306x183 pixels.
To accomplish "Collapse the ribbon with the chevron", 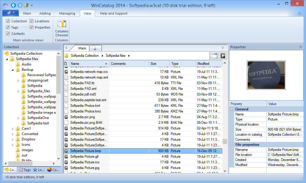I will tap(299, 13).
